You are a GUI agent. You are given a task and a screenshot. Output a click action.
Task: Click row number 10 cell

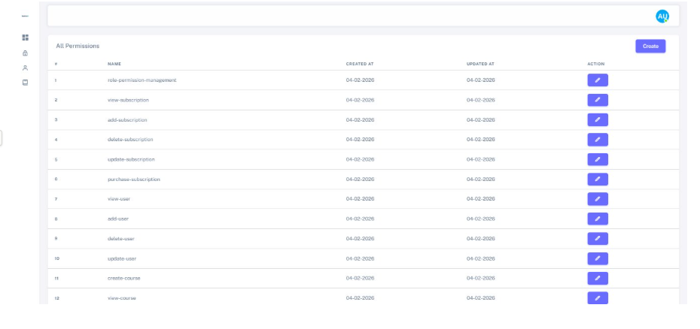pos(56,258)
